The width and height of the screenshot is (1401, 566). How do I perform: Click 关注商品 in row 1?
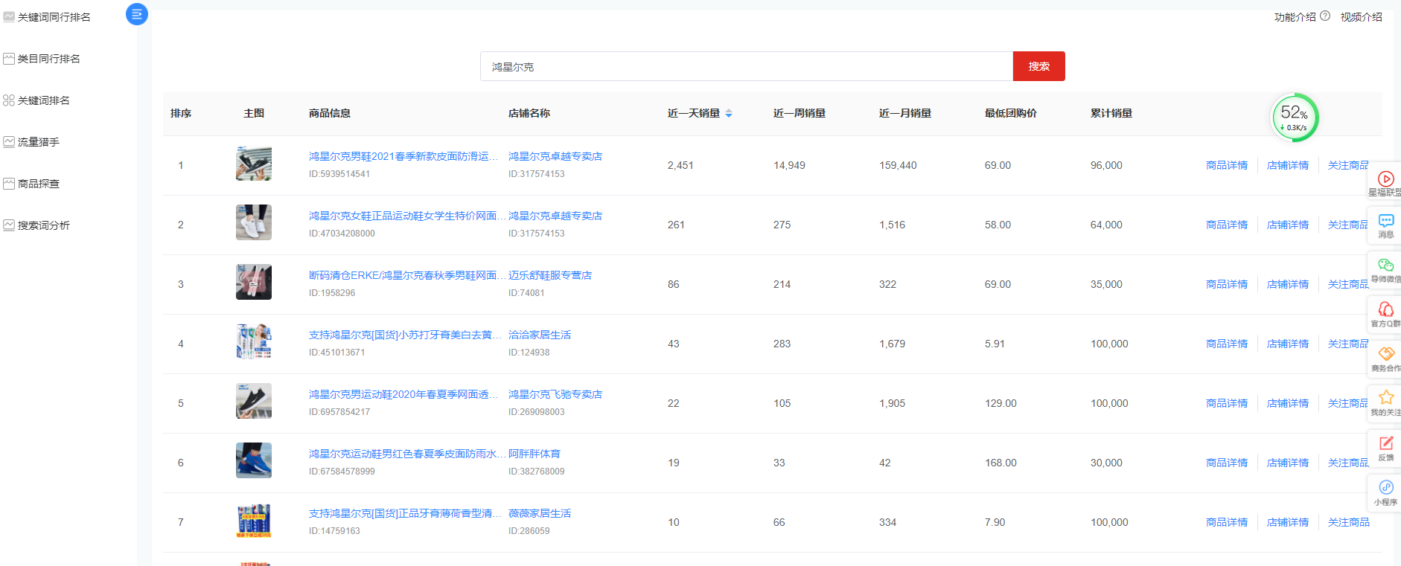(x=1348, y=165)
